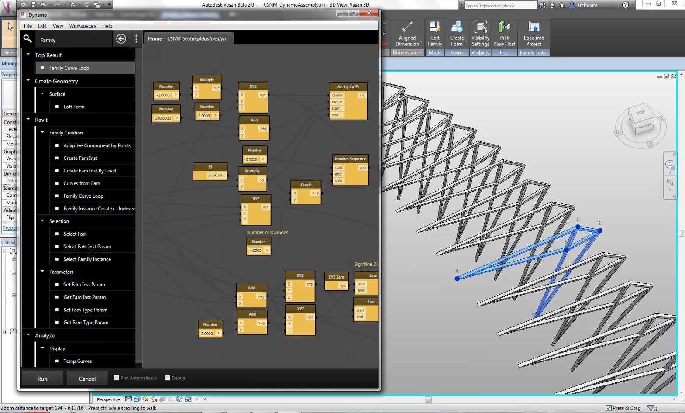Click the Save icon in the quick access toolbar
This screenshot has height=413, width=685.
coord(33,5)
